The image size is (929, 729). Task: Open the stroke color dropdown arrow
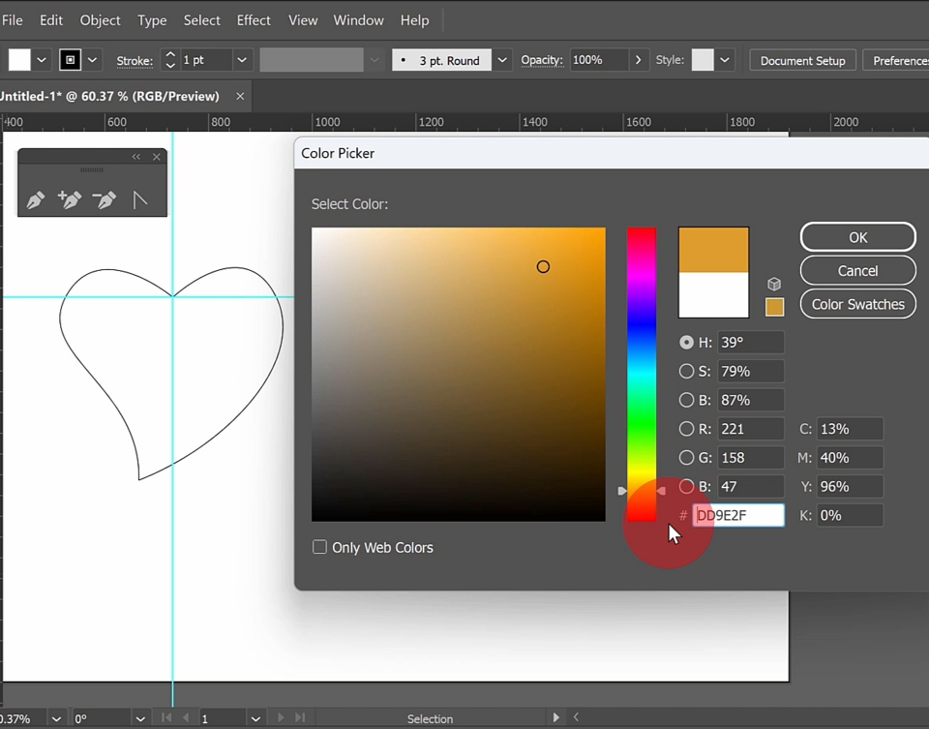(x=93, y=60)
